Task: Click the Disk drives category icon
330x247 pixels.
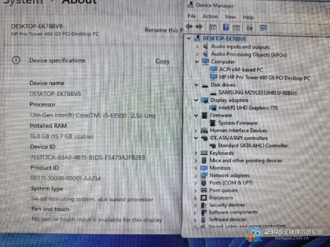Action: point(205,86)
